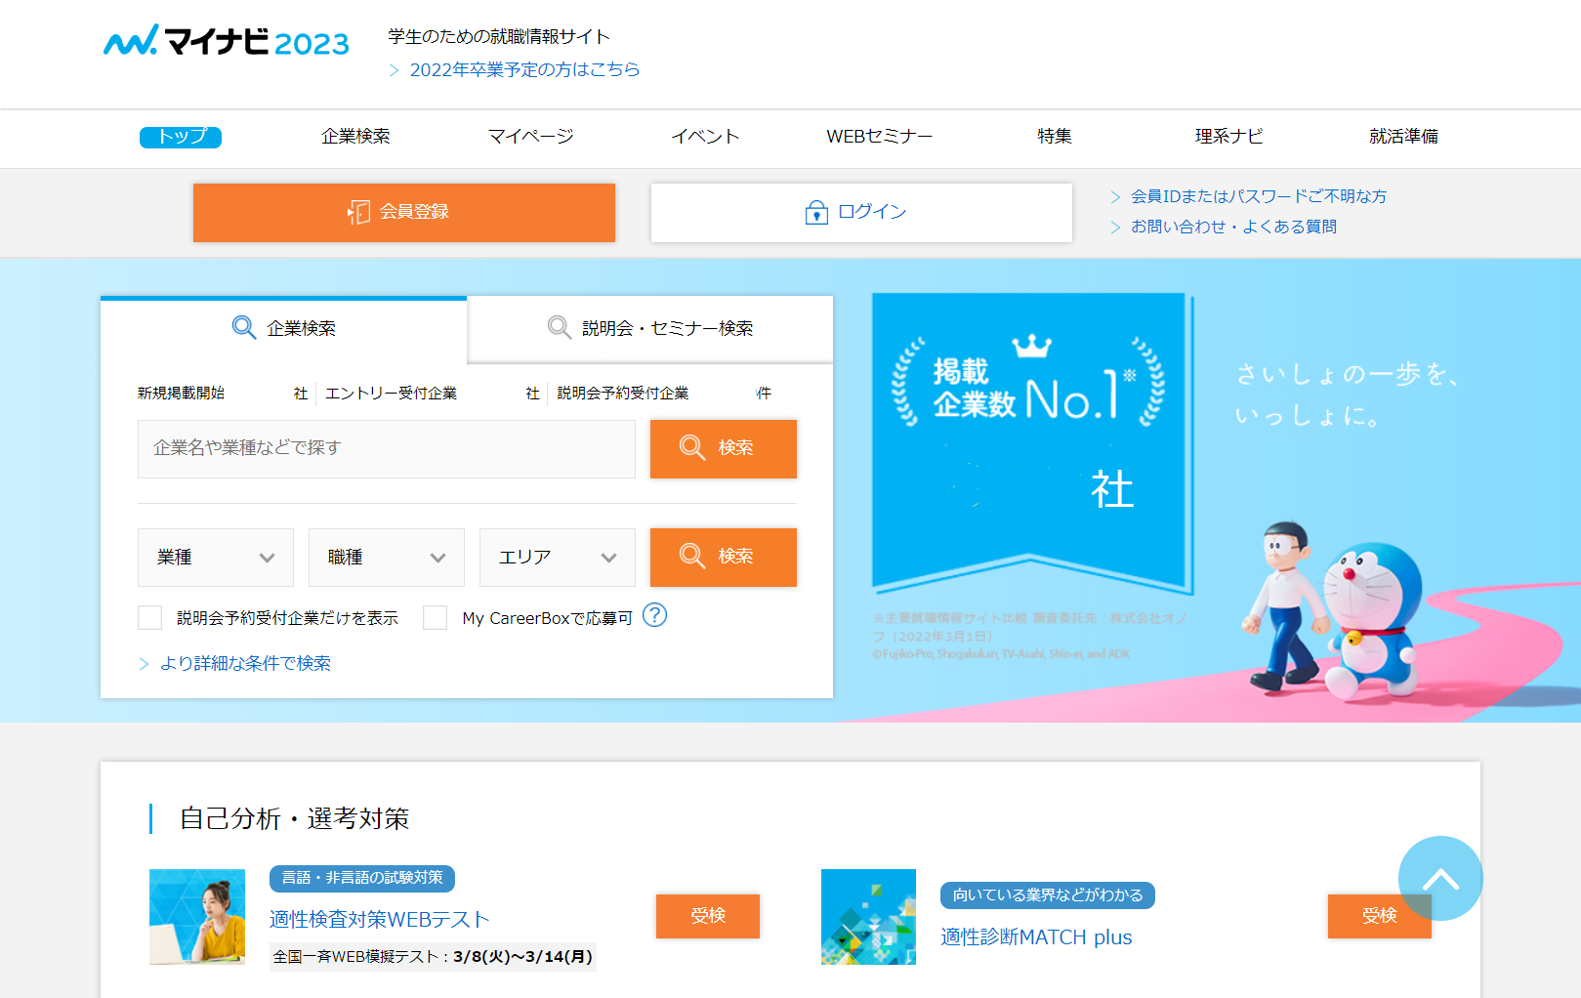Switch to the 企業検索 search tab
Screen dimensions: 1581x998
284,329
